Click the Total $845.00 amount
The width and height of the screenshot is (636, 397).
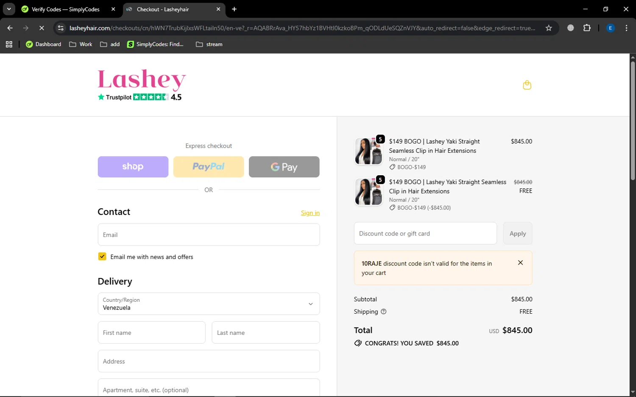517,330
